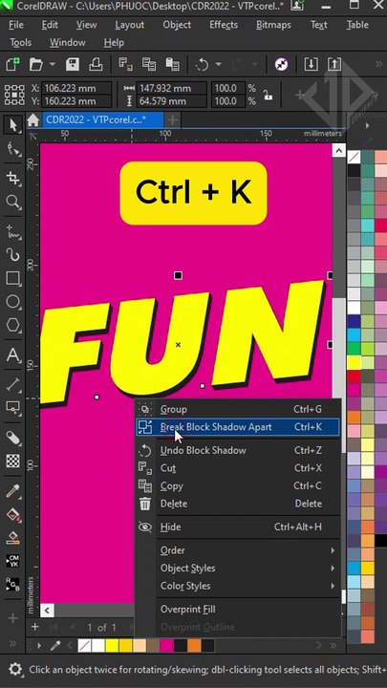Click the Search content icon
The height and width of the screenshot is (688, 387).
[x=281, y=65]
